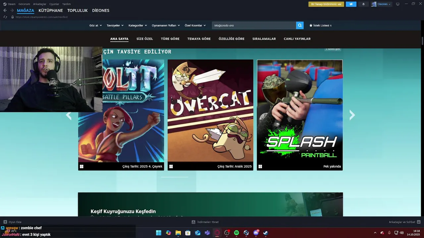
Task: Click download icon beside İndirmeleri Yönet
Action: coord(194,222)
